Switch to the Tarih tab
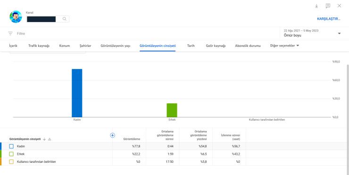This screenshot has width=349, height=175. click(x=191, y=46)
